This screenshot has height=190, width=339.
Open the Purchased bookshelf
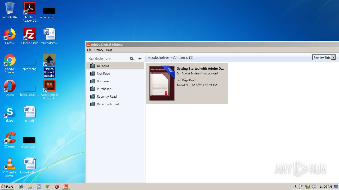pos(115,89)
